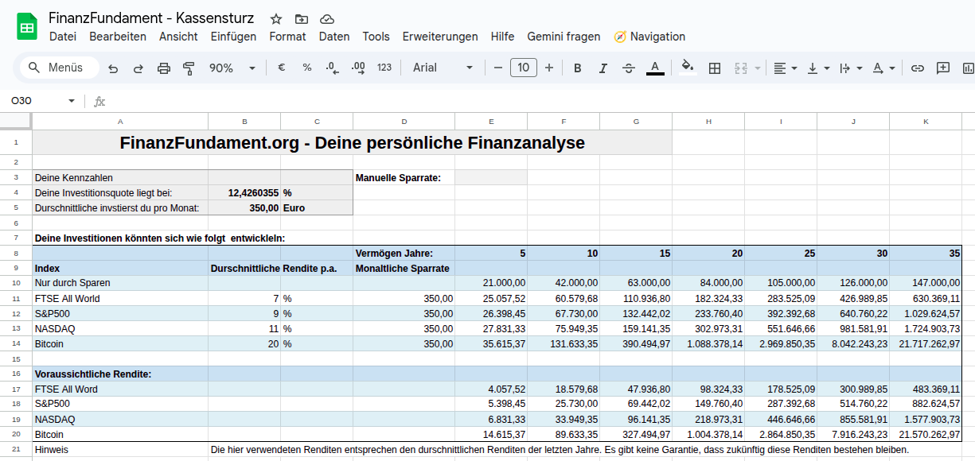975x461 pixels.
Task: Open the Einfügen menu
Action: coord(233,37)
